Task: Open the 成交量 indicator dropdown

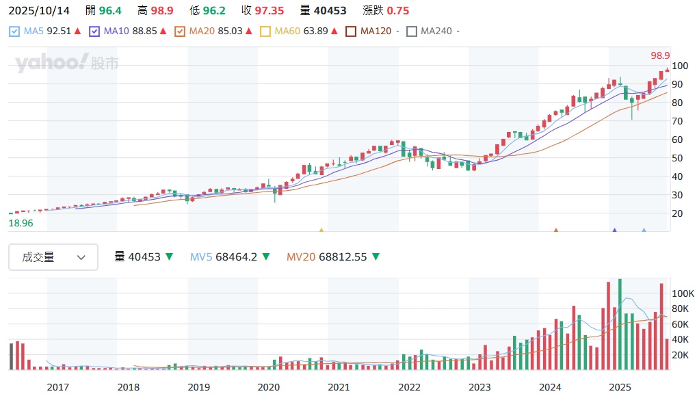Action: (53, 257)
